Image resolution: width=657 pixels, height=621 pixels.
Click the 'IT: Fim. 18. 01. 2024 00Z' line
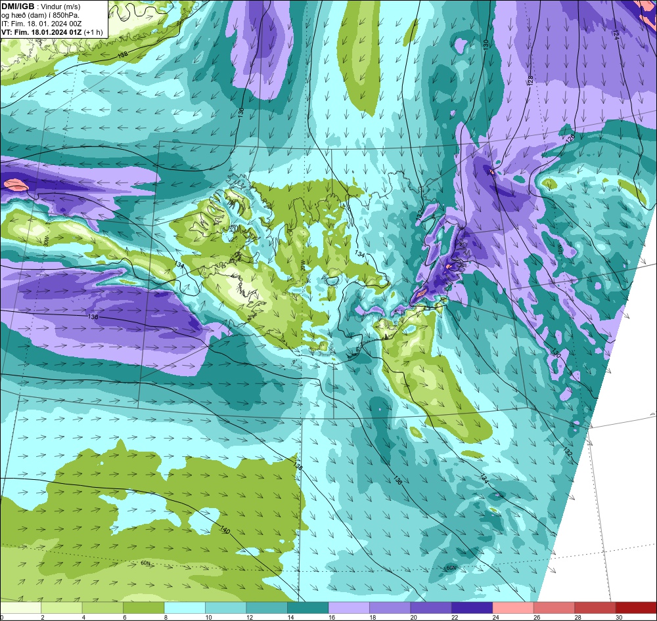pos(41,24)
